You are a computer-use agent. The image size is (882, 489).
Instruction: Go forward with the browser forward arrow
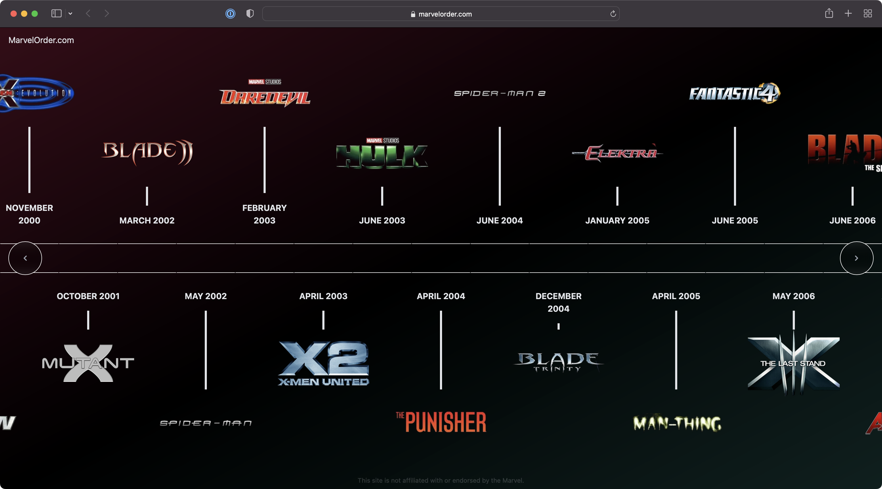click(107, 14)
